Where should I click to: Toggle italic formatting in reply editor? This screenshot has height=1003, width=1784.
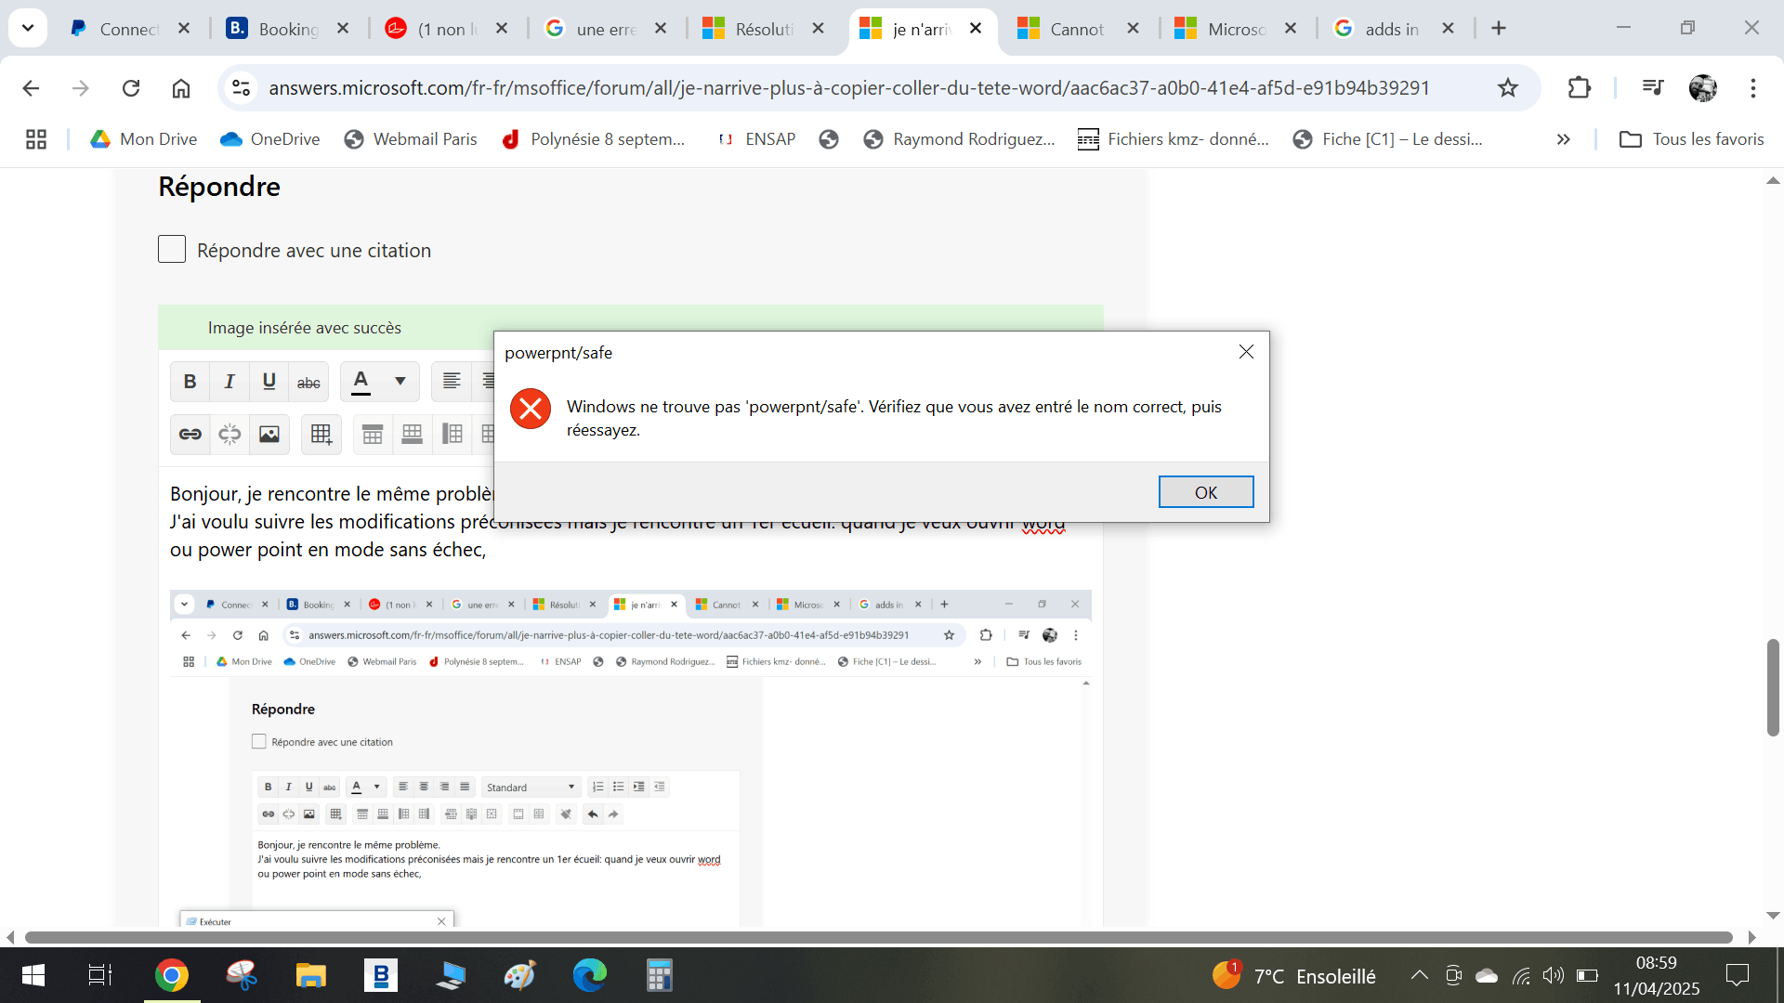[x=230, y=382]
